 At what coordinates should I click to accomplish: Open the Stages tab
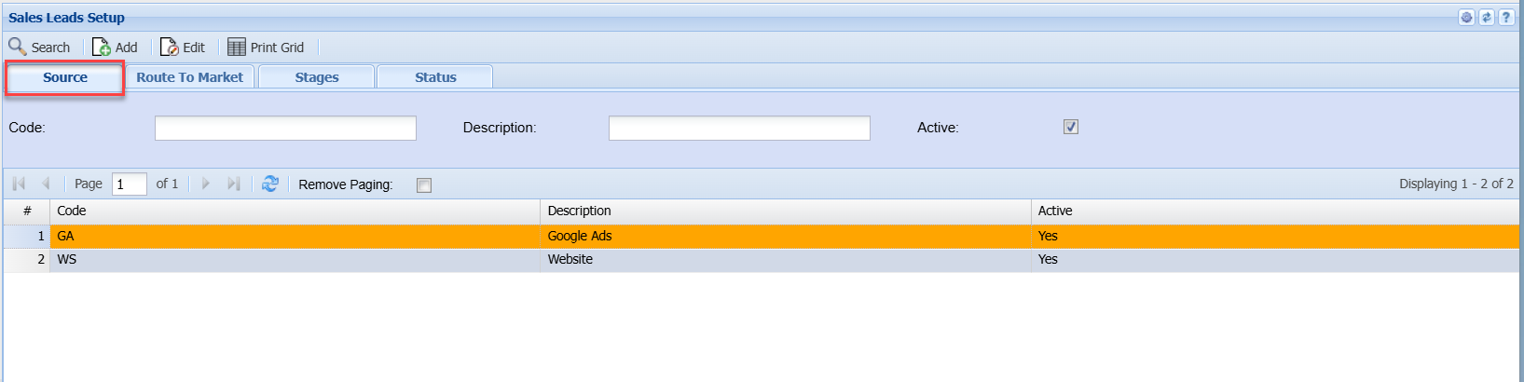(x=317, y=77)
